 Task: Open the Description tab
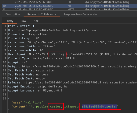pos(13,14)
